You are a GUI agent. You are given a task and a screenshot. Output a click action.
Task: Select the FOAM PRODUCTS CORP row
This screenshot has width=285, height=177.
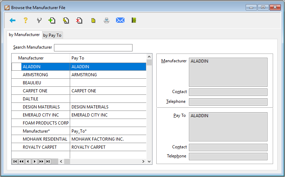tap(79, 123)
